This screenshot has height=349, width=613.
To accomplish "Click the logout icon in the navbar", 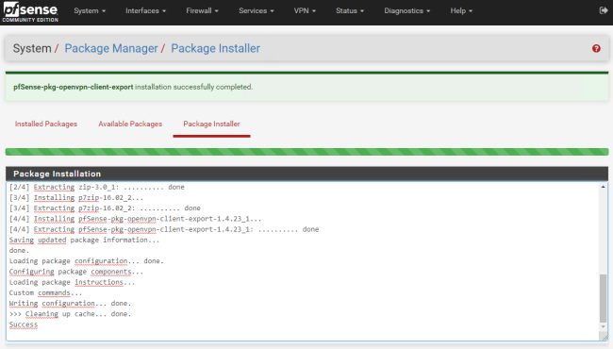I will click(604, 10).
